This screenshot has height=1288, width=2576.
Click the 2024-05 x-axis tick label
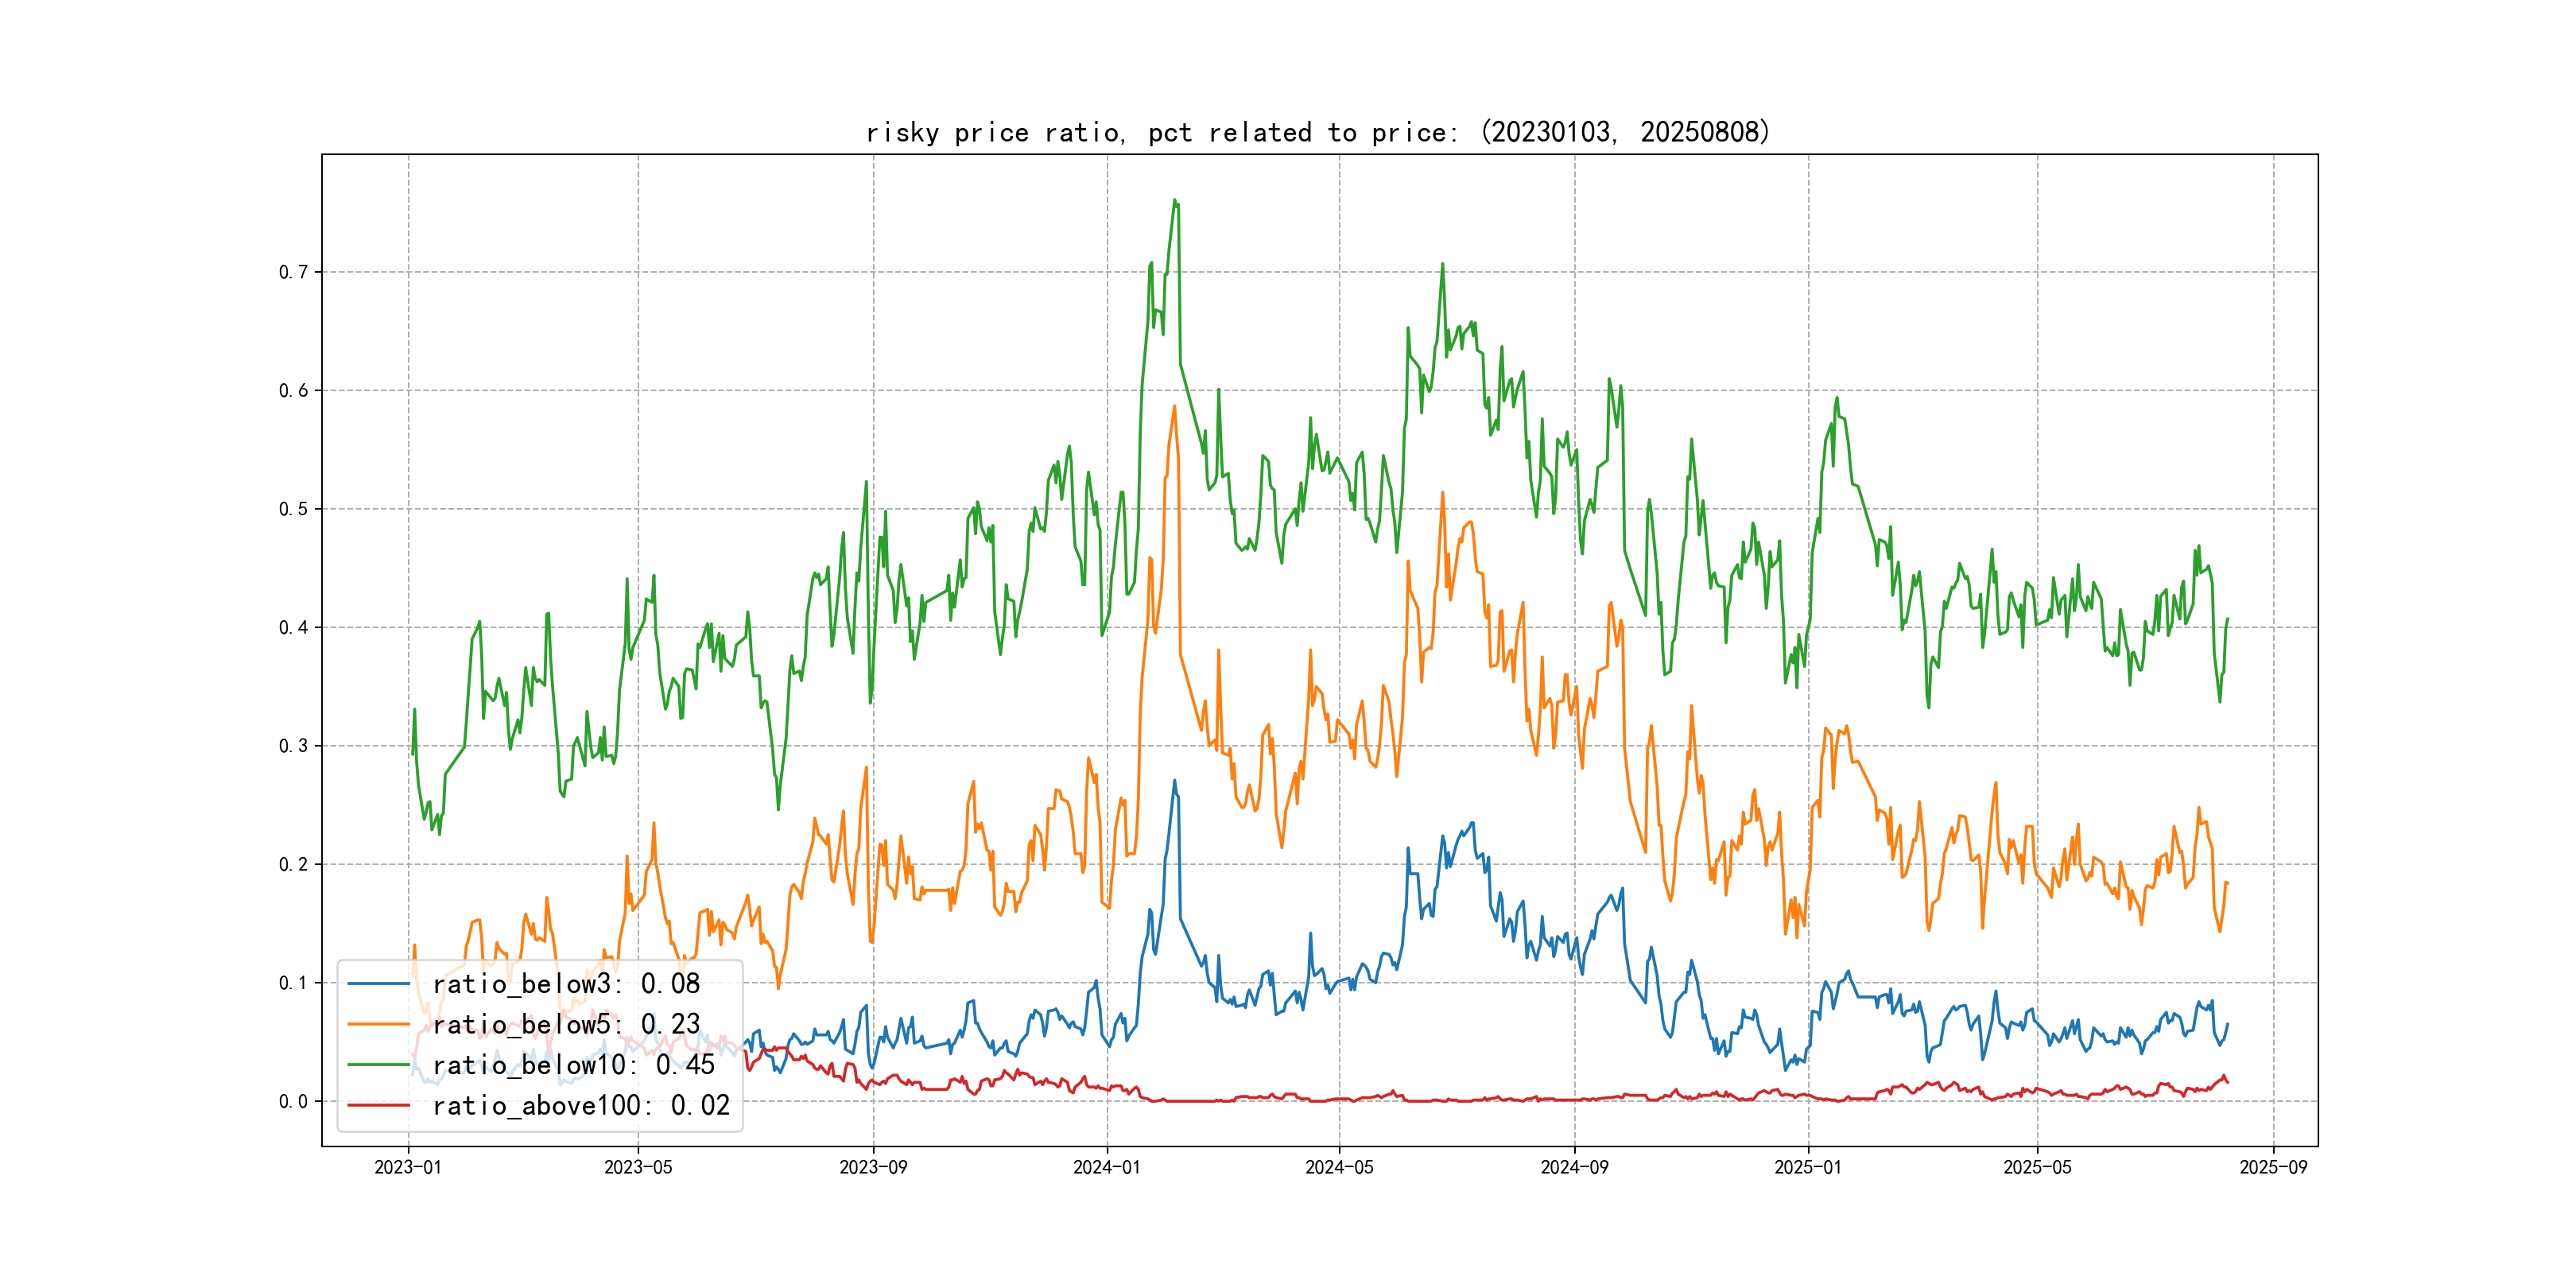pos(1339,1167)
